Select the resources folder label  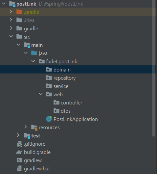point(49,128)
